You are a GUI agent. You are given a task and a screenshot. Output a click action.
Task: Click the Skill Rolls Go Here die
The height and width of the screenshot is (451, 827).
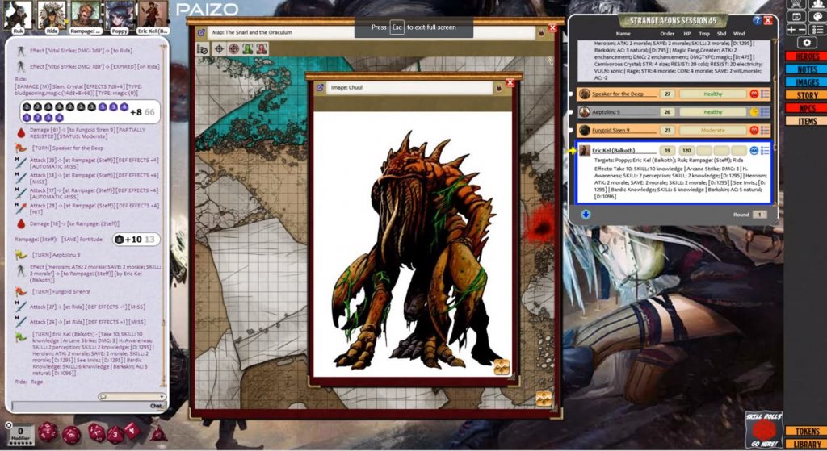762,431
